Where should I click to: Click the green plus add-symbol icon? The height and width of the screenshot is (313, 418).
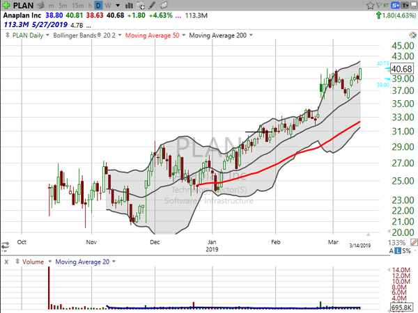point(6,5)
